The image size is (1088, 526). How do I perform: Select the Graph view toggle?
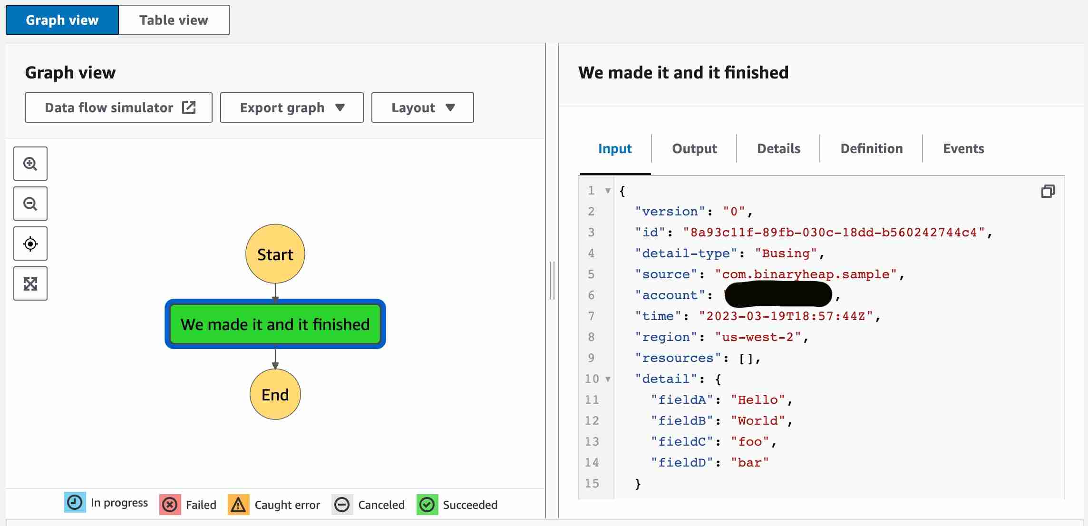(62, 20)
